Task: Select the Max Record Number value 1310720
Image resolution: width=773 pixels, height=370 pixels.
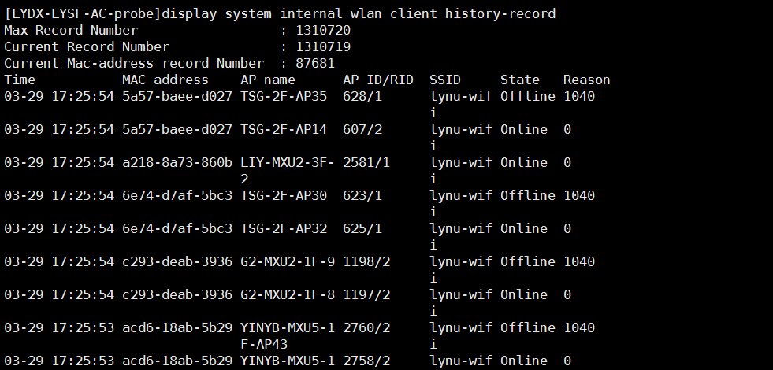Action: pos(323,30)
